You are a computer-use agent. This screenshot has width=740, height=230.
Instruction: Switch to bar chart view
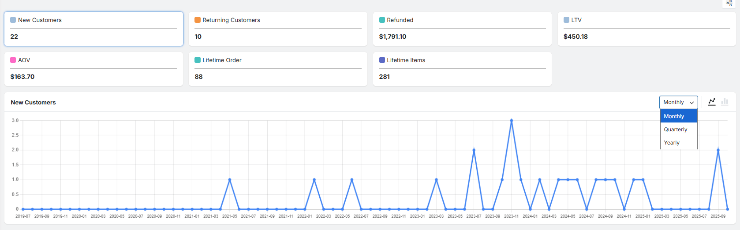(725, 102)
